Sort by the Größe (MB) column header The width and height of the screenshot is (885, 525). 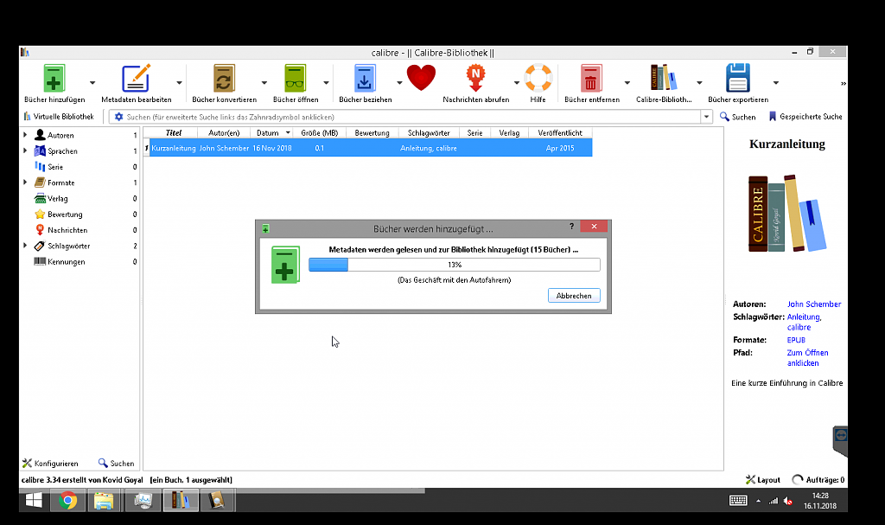[x=320, y=133]
